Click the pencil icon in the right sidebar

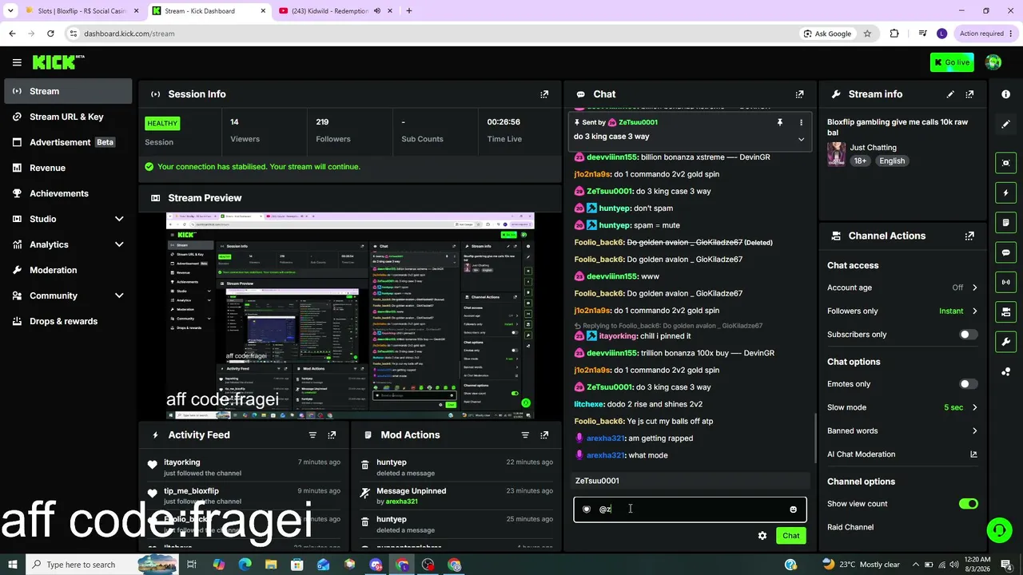pyautogui.click(x=1005, y=124)
